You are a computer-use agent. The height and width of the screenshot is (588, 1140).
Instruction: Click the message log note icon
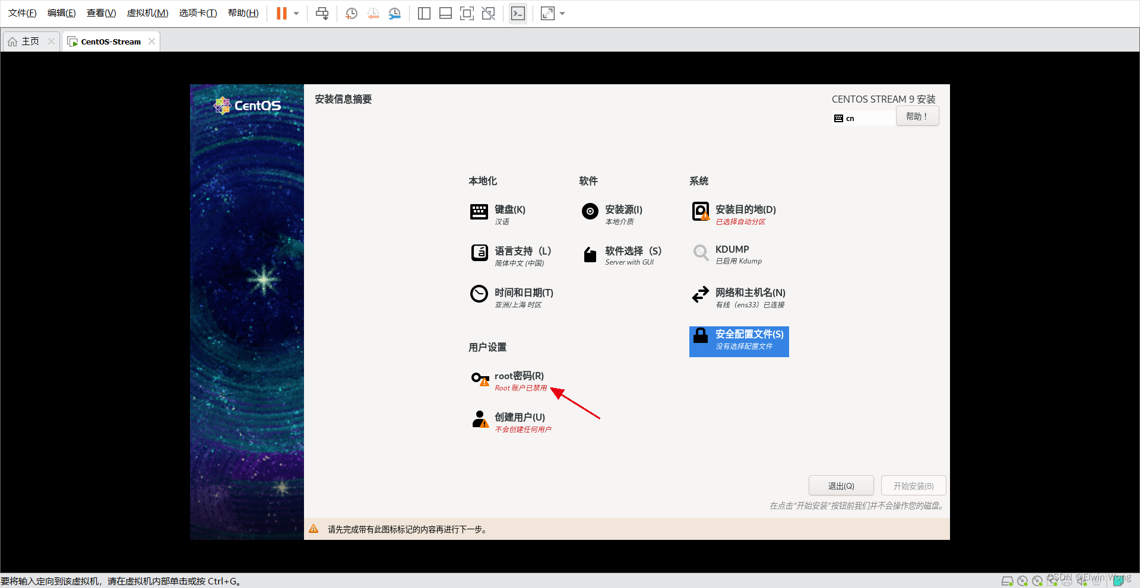(x=1117, y=581)
